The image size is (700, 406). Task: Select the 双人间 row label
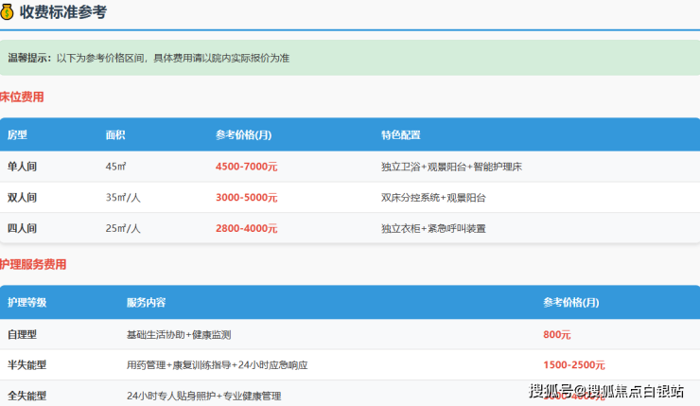[23, 198]
